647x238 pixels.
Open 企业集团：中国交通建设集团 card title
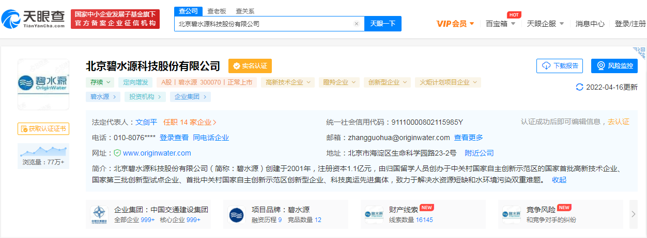(161, 210)
